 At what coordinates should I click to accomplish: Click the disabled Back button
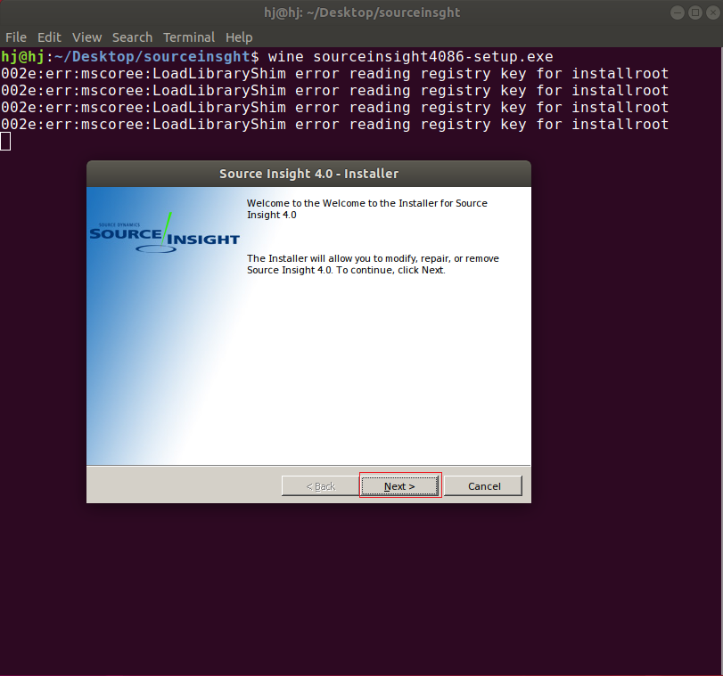320,485
